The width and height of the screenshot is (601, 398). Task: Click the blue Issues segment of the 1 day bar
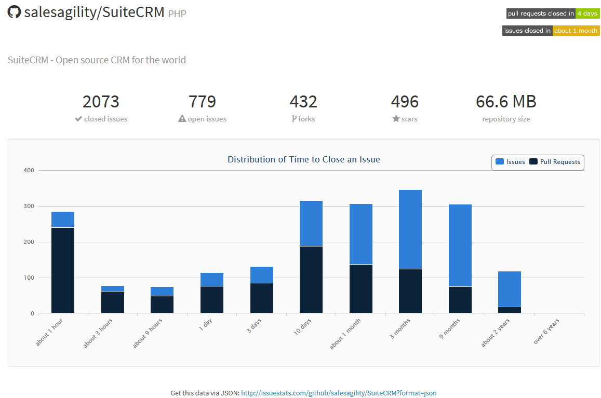(x=212, y=280)
